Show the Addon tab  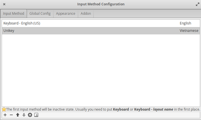coord(86,14)
